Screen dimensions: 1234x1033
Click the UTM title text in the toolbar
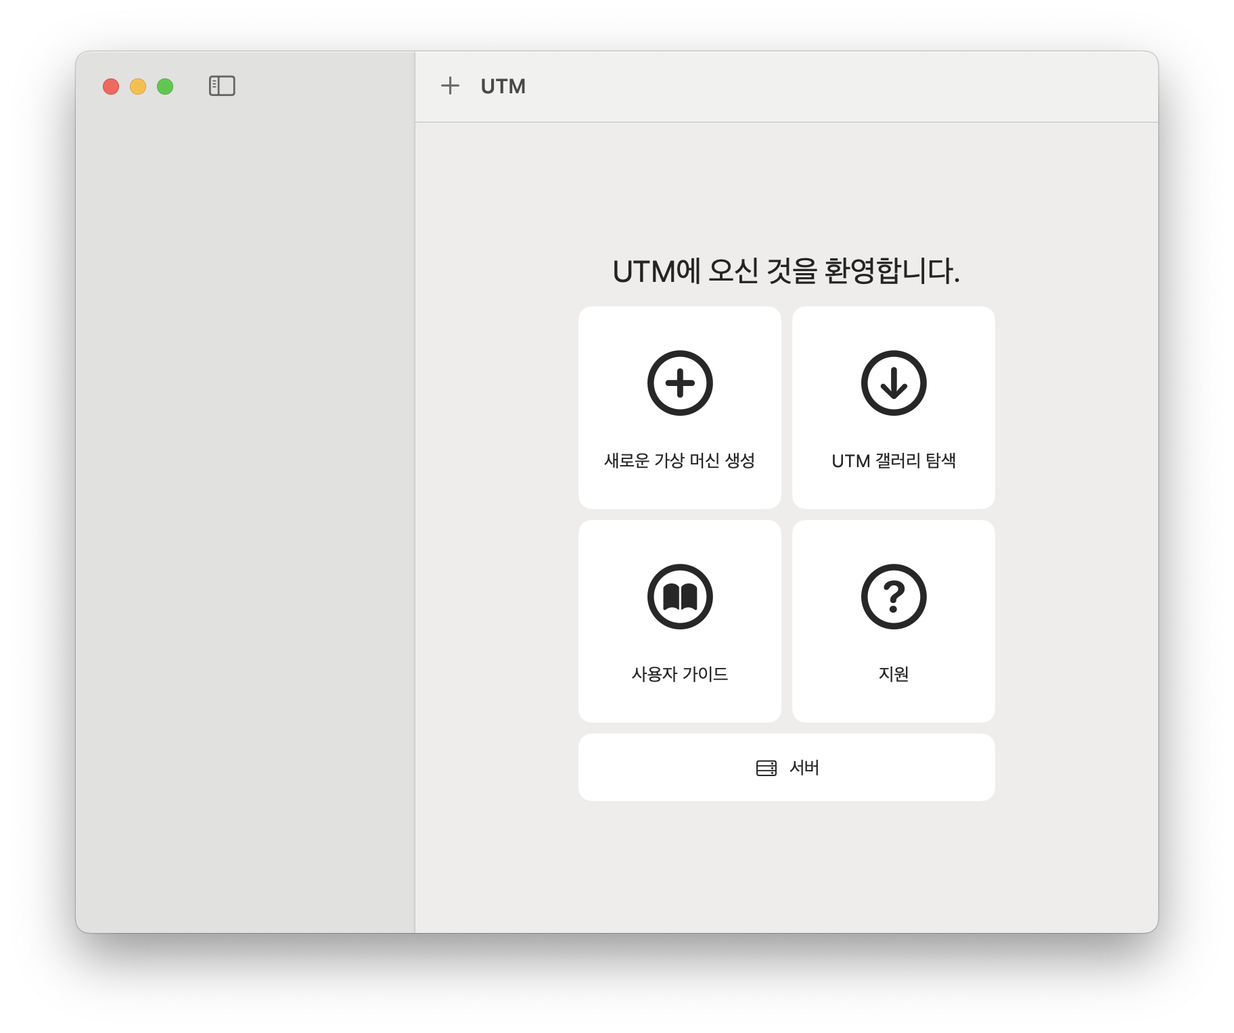[x=503, y=87]
